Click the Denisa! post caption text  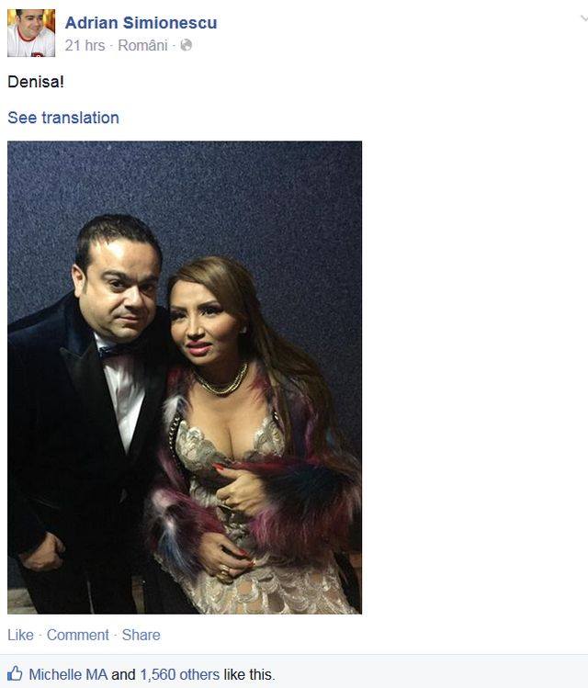click(x=36, y=82)
